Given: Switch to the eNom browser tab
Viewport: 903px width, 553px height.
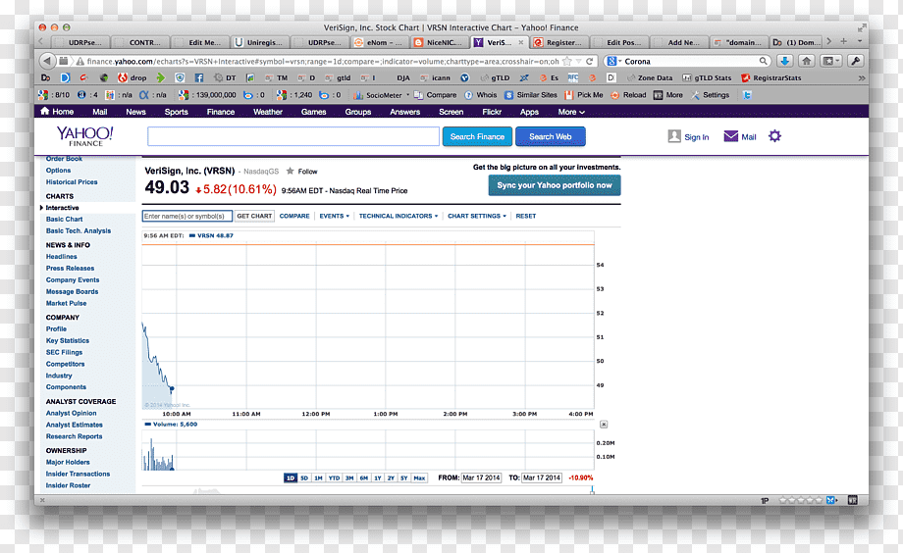Looking at the screenshot, I should (x=380, y=42).
